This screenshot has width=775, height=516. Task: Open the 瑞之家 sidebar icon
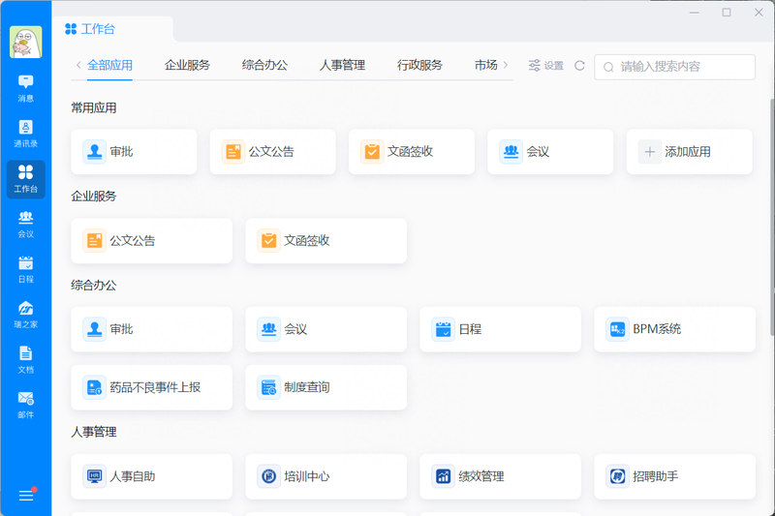[x=26, y=315]
